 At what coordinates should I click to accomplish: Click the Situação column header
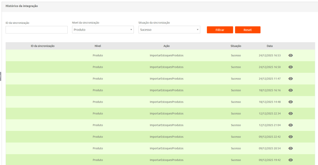[x=236, y=46]
